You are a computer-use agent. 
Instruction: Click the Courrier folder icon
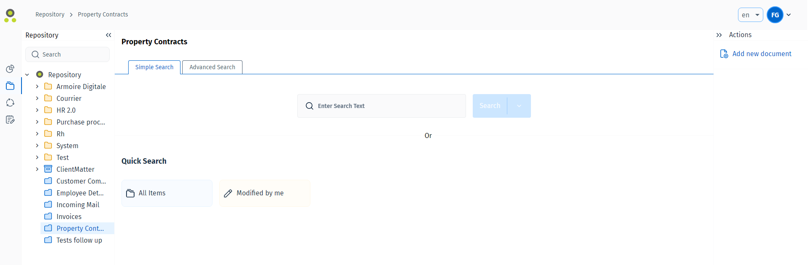[x=48, y=98]
